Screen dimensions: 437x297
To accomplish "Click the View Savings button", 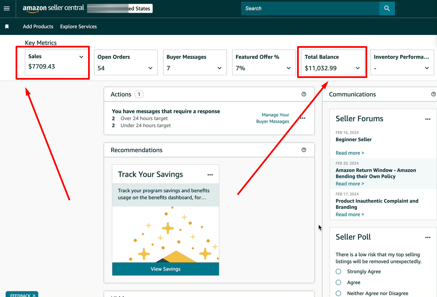I will pyautogui.click(x=165, y=269).
